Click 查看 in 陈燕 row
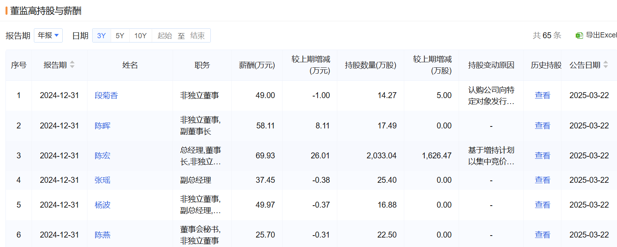Image resolution: width=617 pixels, height=247 pixels. pos(542,235)
